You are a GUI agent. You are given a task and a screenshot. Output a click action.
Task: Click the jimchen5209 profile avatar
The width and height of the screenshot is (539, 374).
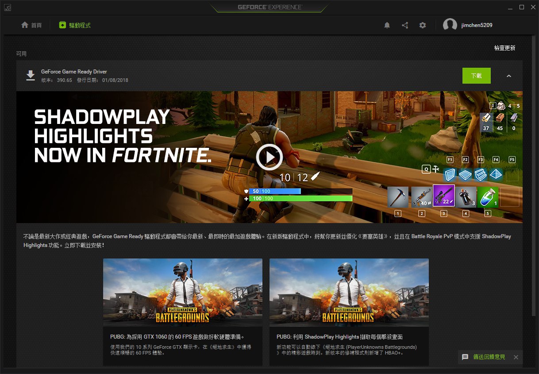click(450, 25)
